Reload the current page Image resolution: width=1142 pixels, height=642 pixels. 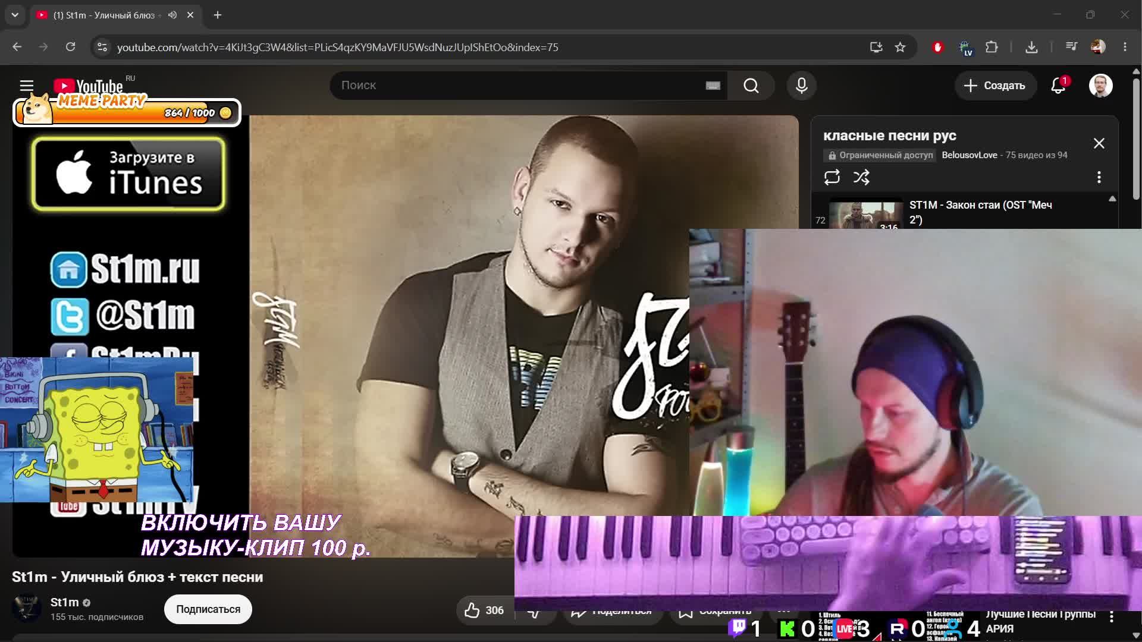(x=70, y=47)
